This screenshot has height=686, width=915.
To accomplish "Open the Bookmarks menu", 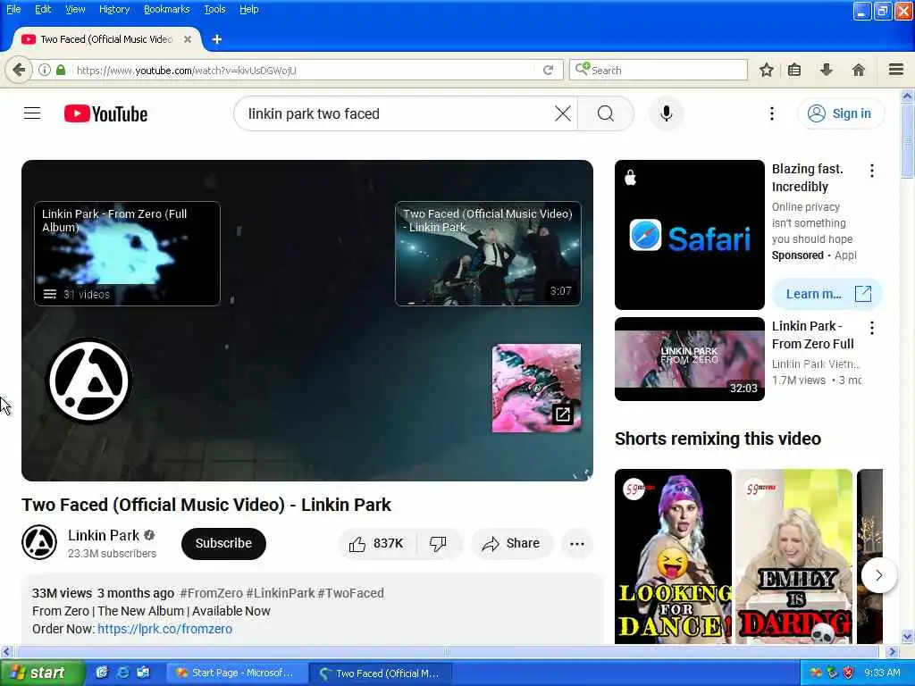I will click(x=167, y=9).
